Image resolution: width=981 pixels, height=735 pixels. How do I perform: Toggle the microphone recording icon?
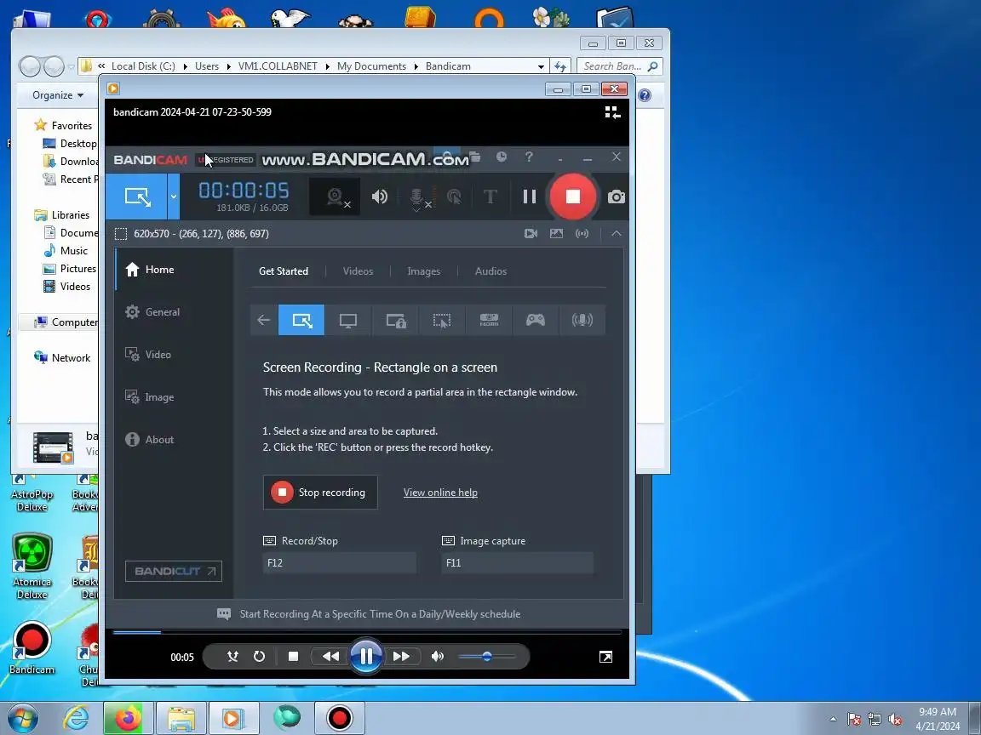pos(417,198)
